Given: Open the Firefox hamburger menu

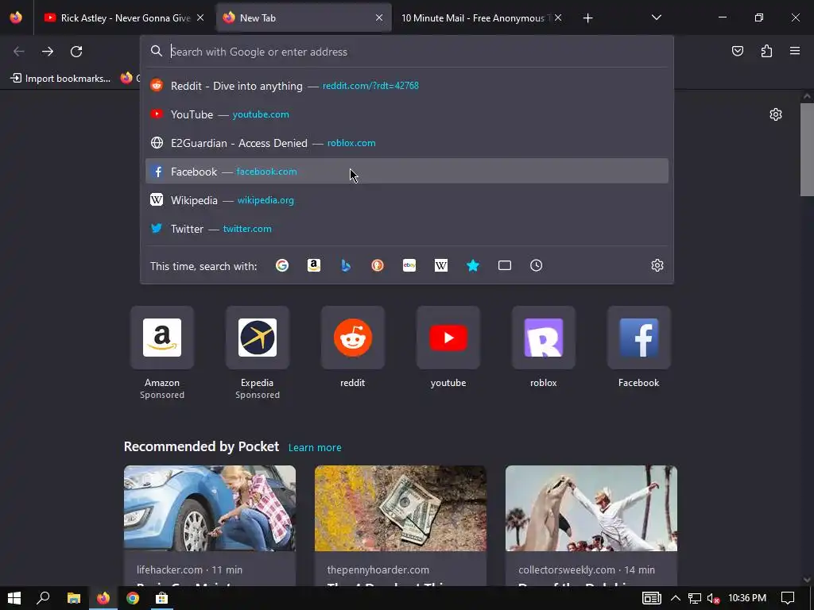Looking at the screenshot, I should [x=795, y=51].
